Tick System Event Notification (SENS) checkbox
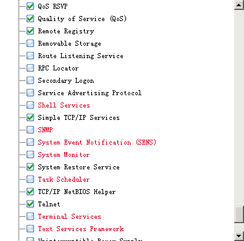This screenshot has width=244, height=241. click(x=30, y=142)
